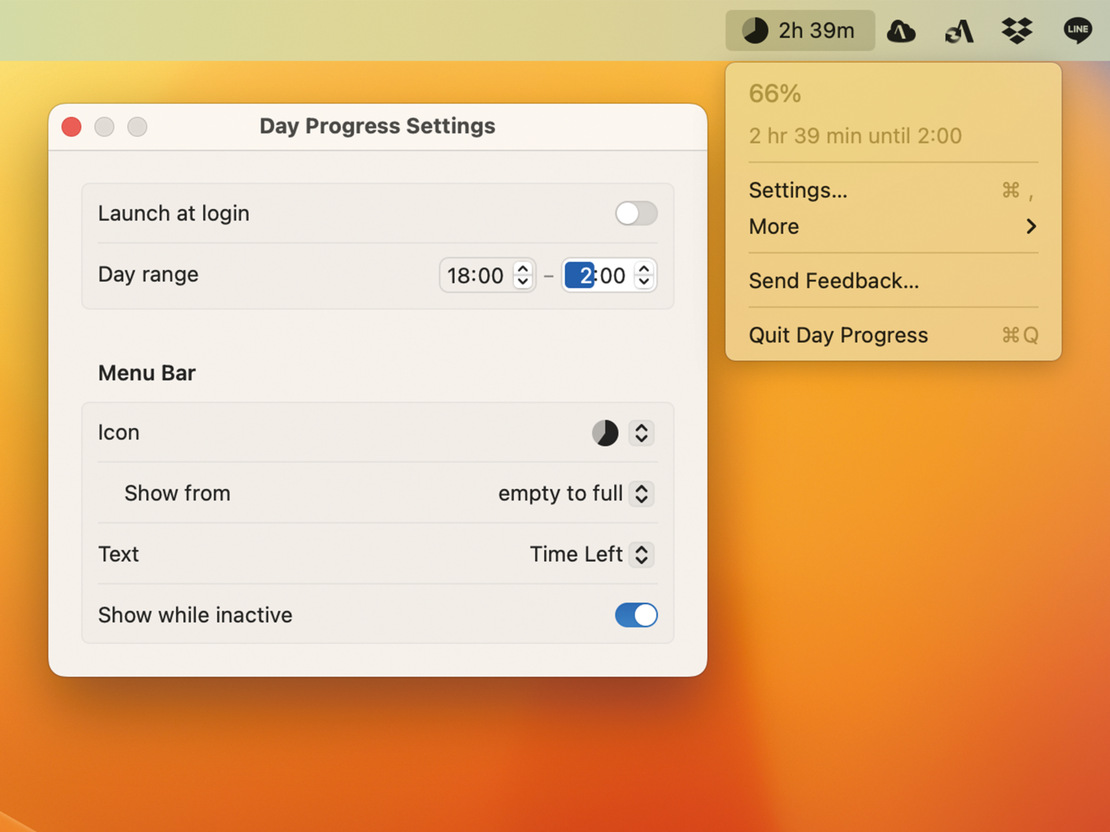
Task: Disable the Show while inactive switch
Action: coord(636,615)
